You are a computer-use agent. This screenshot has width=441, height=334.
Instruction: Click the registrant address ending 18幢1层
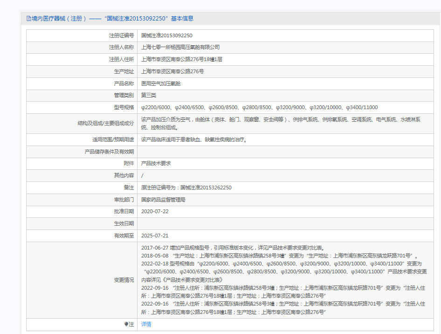pyautogui.click(x=182, y=59)
